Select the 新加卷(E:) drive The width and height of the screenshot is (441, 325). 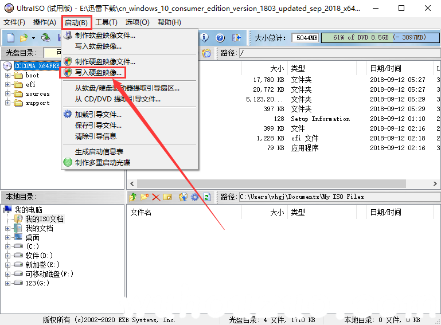click(42, 265)
